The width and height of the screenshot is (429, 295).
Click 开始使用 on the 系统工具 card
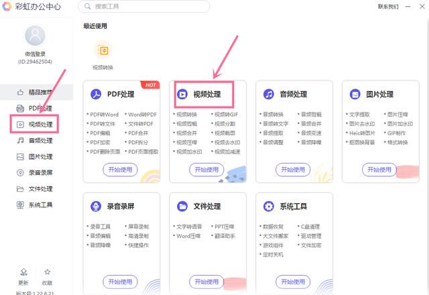point(293,282)
